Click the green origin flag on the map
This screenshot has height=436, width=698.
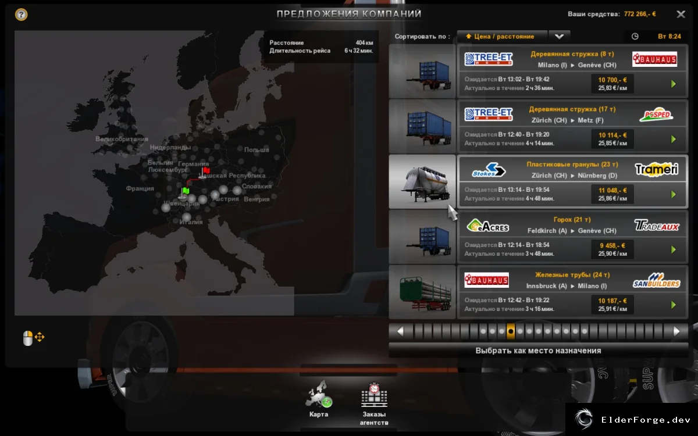(x=184, y=192)
